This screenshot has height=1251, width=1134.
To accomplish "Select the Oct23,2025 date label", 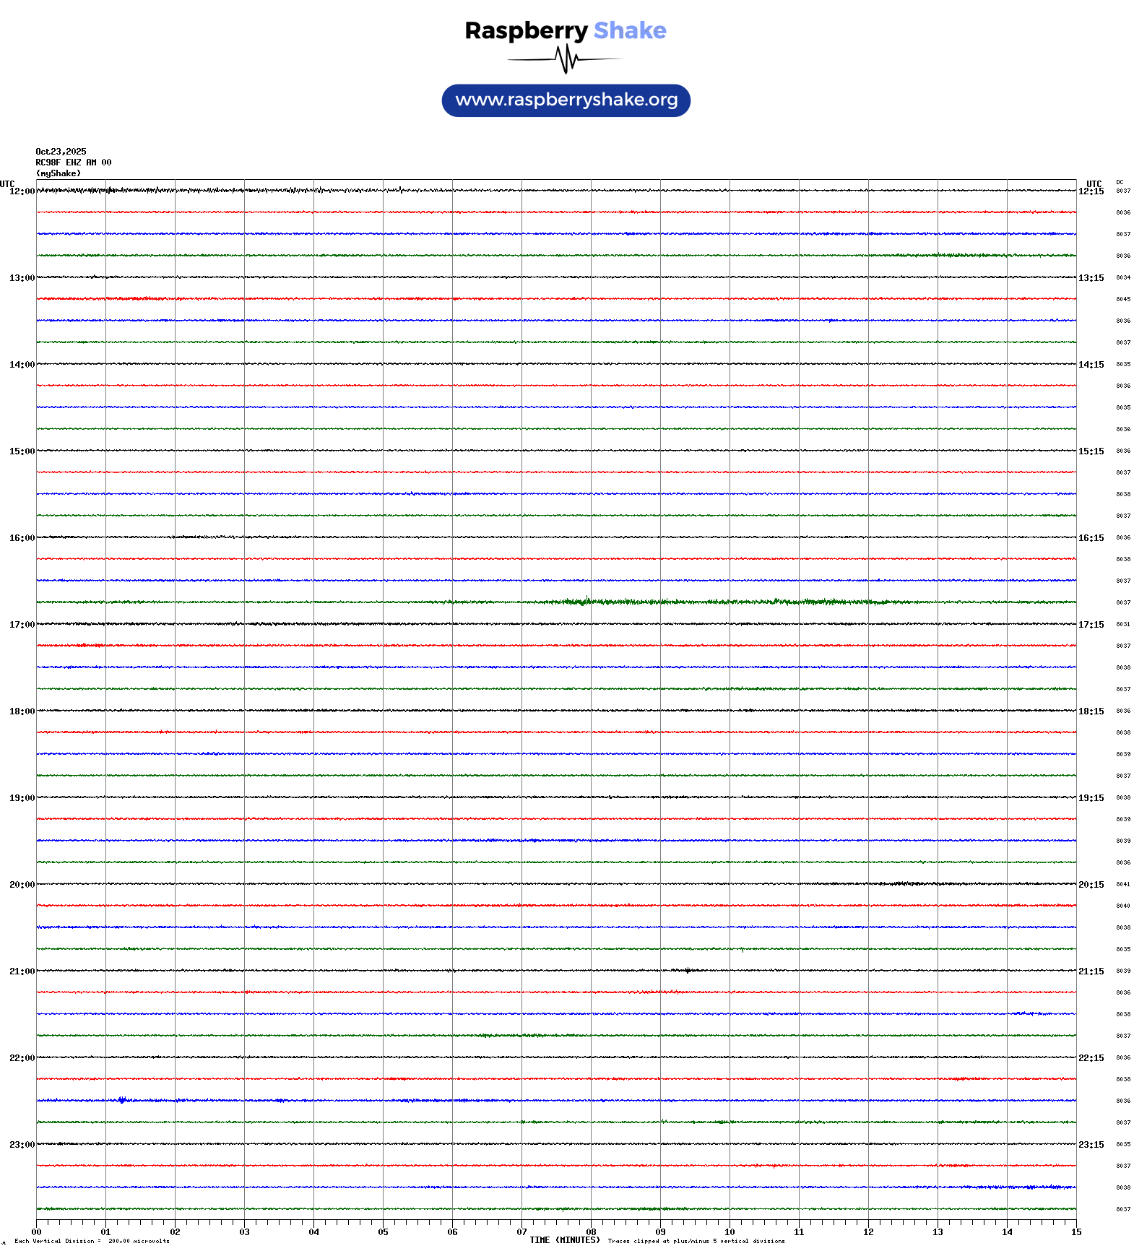I will [61, 152].
